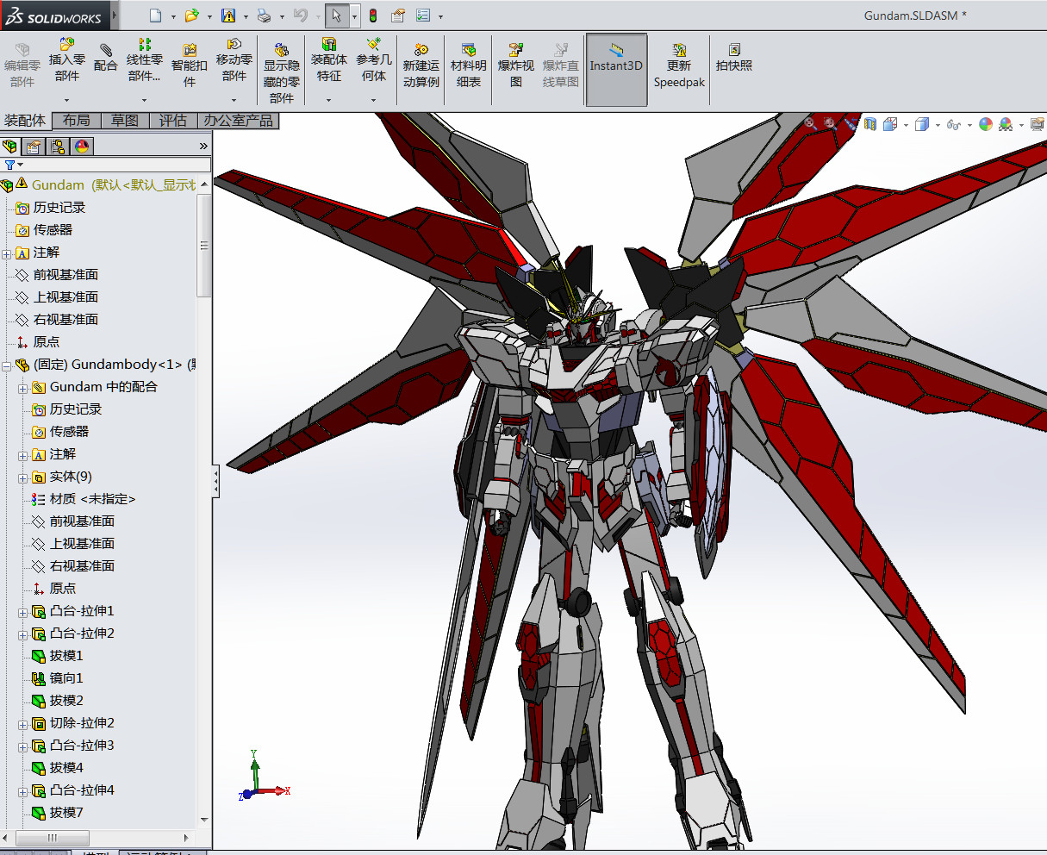Expand Gundam 中的配合 folder
The height and width of the screenshot is (855, 1047).
pos(23,388)
